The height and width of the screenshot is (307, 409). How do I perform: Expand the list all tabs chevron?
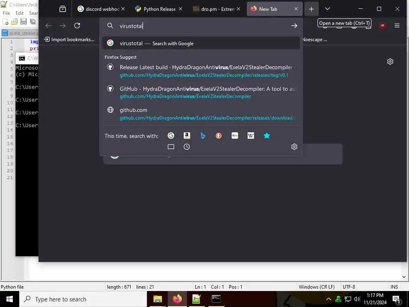coord(328,9)
